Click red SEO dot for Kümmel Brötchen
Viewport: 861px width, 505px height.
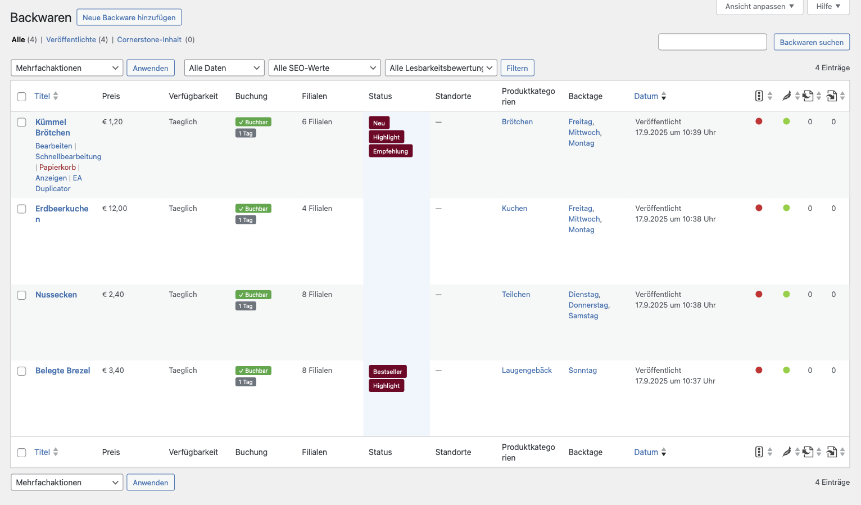759,121
